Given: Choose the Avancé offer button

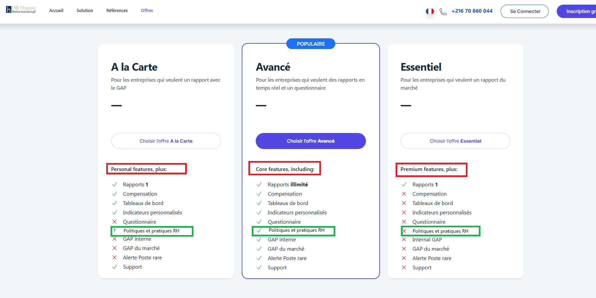Looking at the screenshot, I should coord(311,141).
